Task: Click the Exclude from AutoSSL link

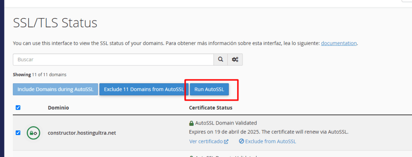Action: click(270, 141)
